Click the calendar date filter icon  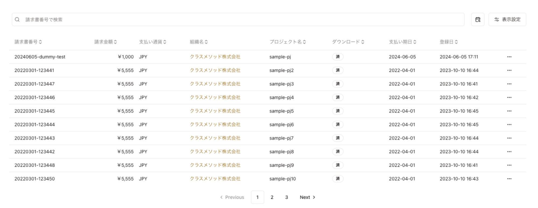point(477,20)
